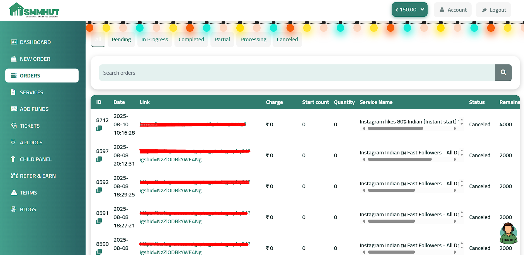Click copy icon under order 8592
The height and width of the screenshot is (255, 524).
[99, 190]
